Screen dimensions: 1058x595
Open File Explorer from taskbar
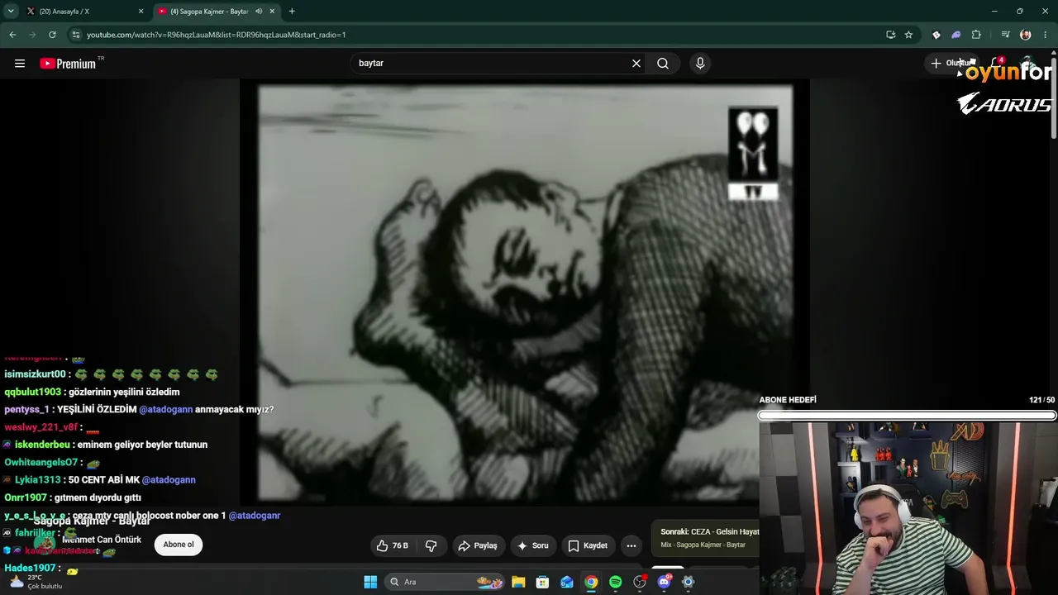[x=518, y=582]
